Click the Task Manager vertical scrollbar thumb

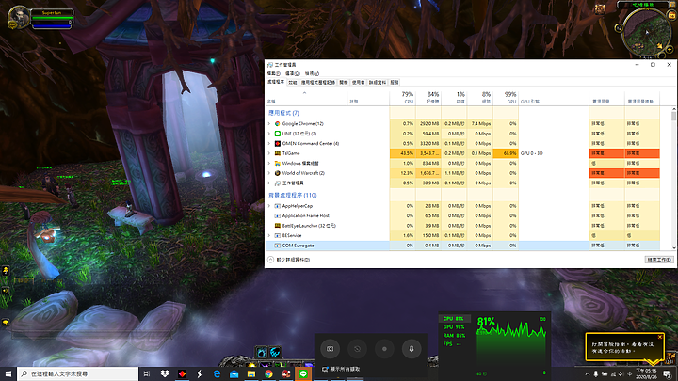point(673,116)
